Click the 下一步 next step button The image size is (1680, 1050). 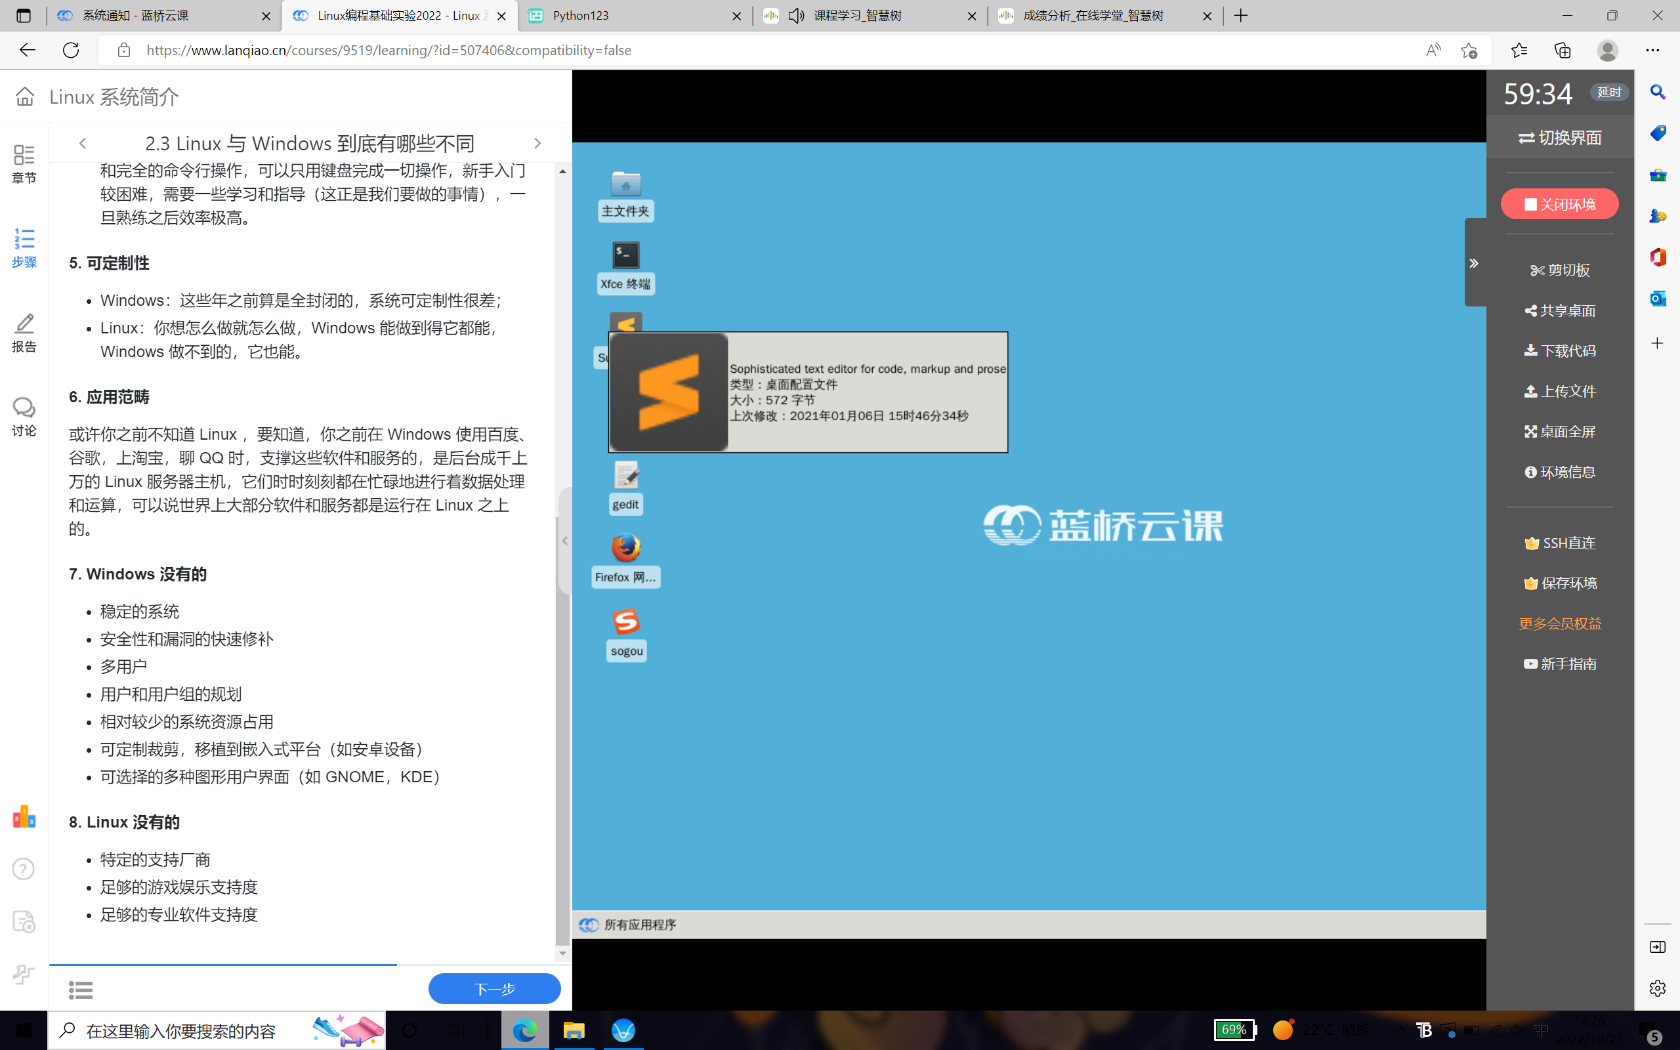coord(494,988)
